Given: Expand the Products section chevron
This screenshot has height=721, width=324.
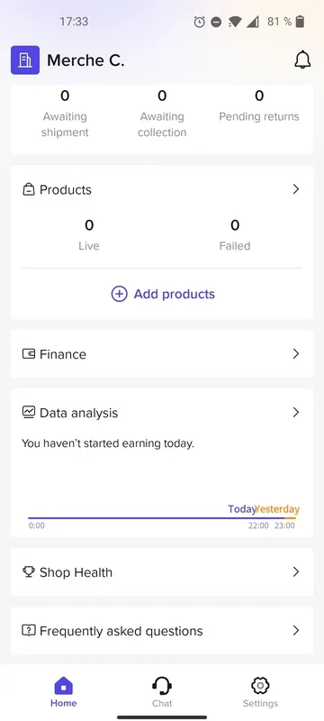Looking at the screenshot, I should point(296,189).
